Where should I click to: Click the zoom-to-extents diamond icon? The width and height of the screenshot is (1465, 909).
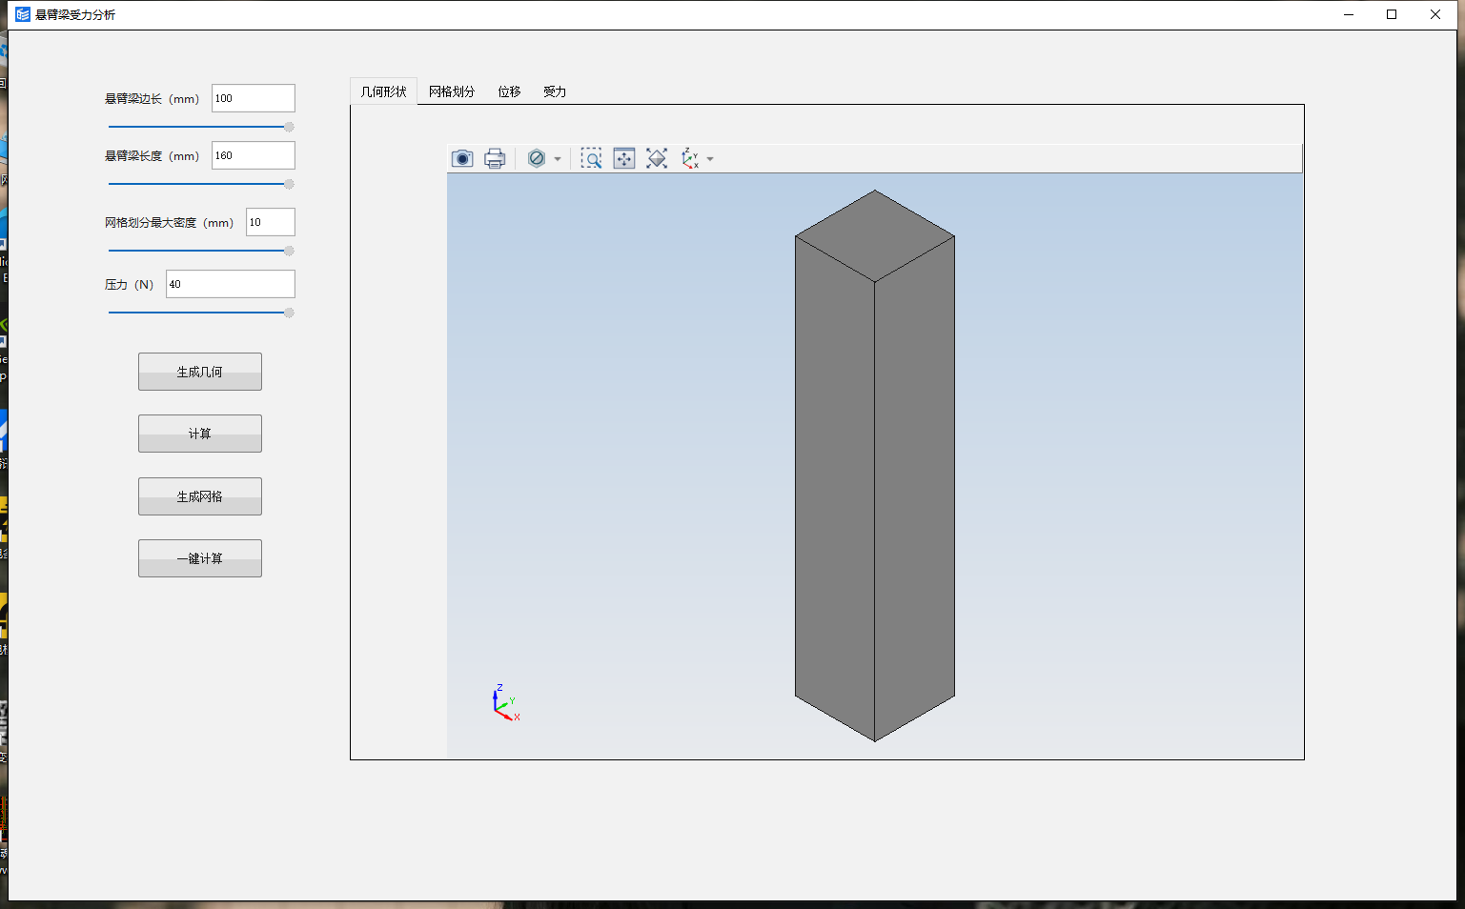(x=657, y=158)
